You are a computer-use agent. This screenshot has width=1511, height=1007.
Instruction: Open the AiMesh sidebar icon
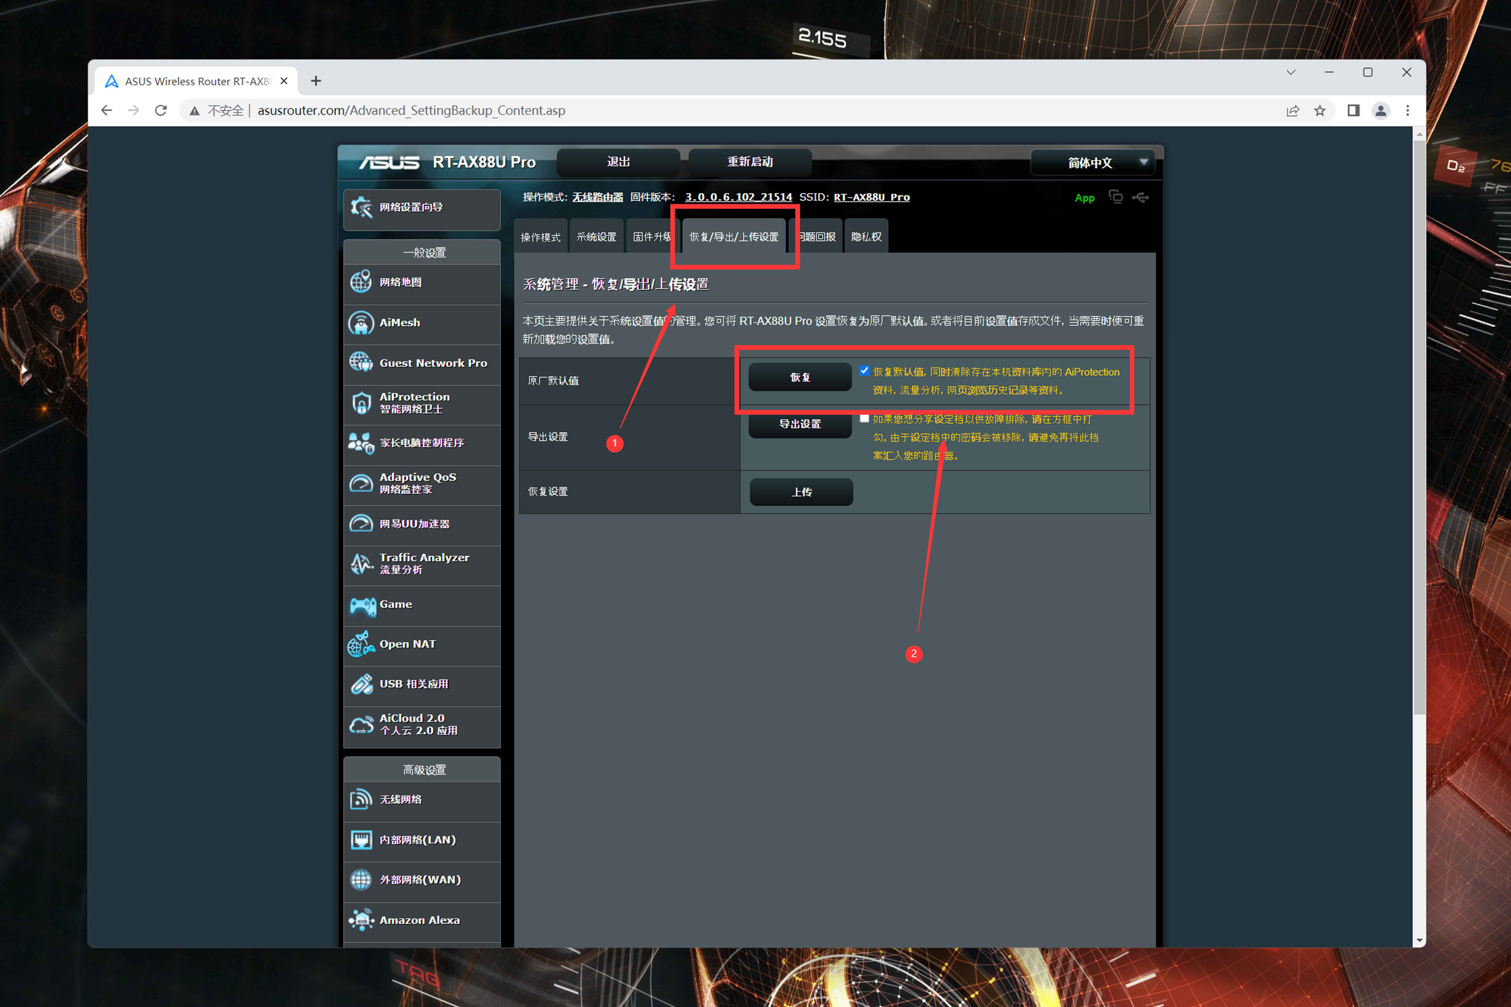coord(361,323)
